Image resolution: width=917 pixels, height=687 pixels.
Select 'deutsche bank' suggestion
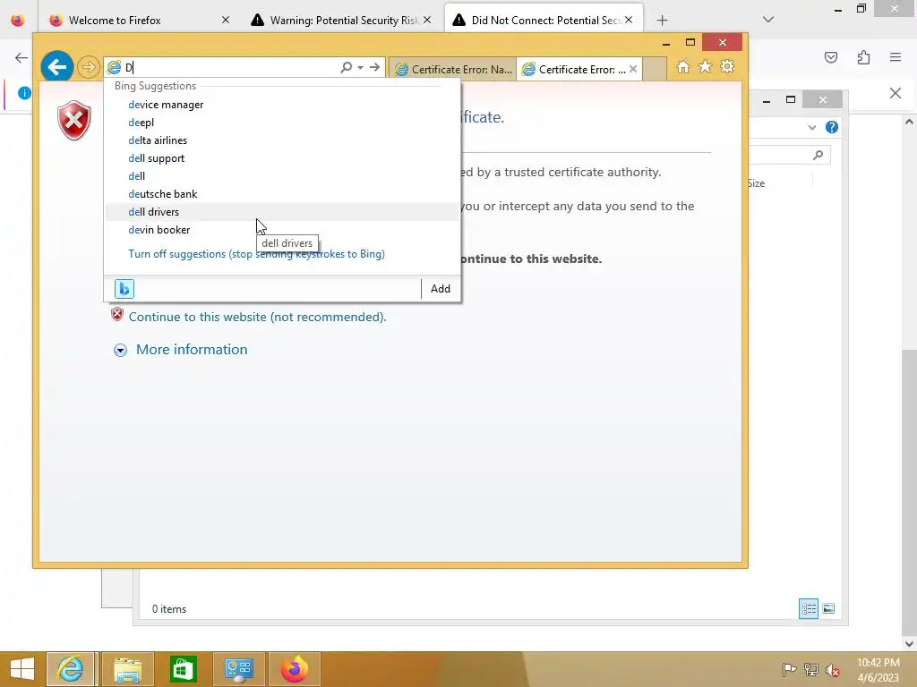point(282,194)
